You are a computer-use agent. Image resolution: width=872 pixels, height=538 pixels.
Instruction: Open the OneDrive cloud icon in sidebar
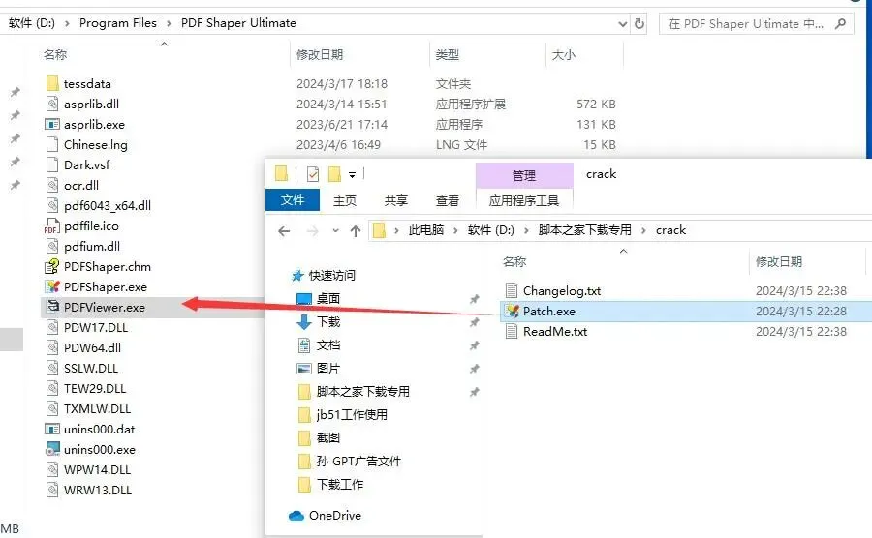pyautogui.click(x=296, y=516)
